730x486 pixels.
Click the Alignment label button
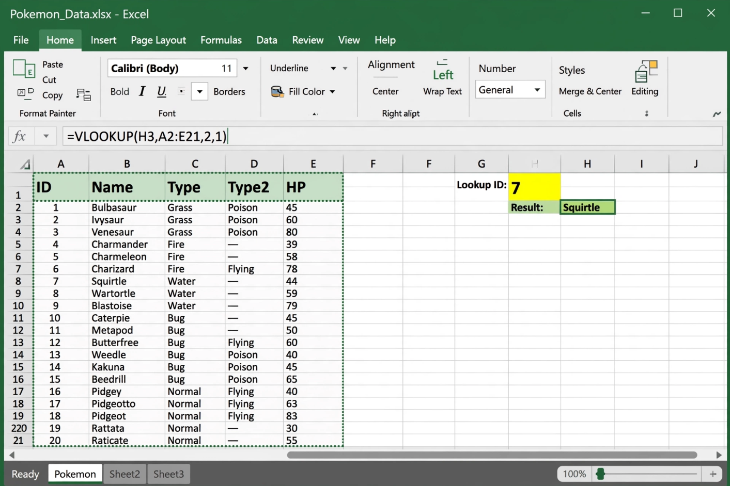pyautogui.click(x=391, y=64)
